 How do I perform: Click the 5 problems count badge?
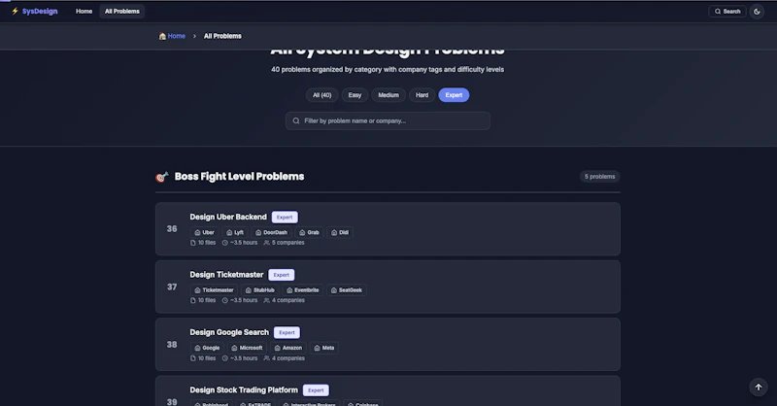[599, 177]
